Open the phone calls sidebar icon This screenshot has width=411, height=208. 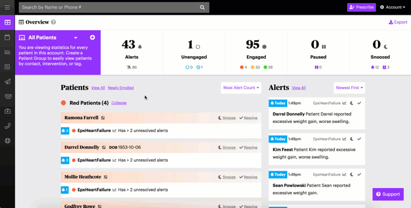coord(7,126)
